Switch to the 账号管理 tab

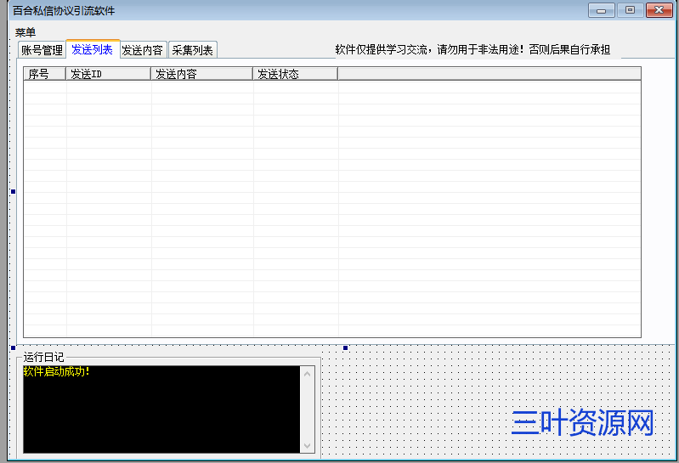[42, 50]
